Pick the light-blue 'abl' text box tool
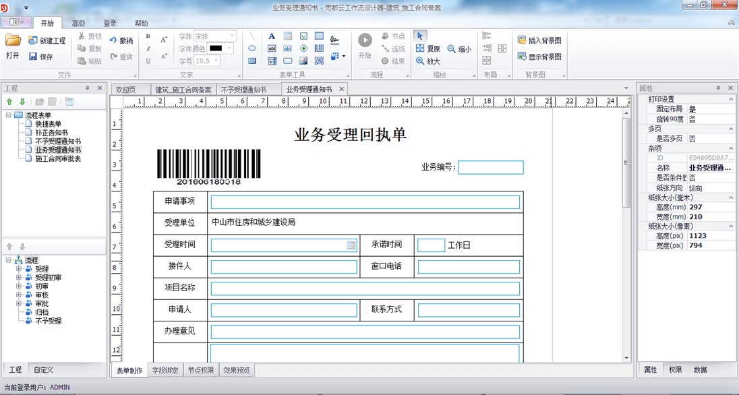This screenshot has width=739, height=395. click(287, 49)
